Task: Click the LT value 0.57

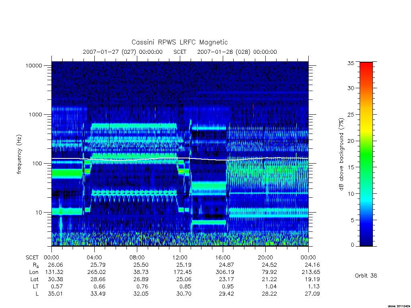Action: coord(57,286)
